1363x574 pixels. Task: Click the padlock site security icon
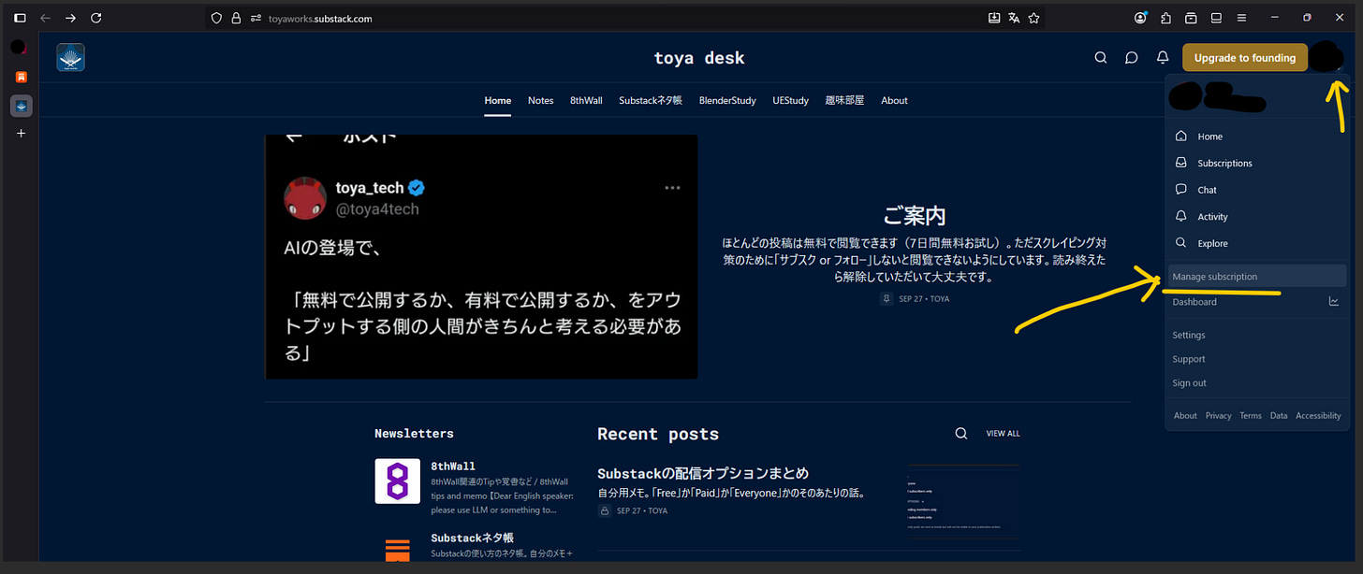[x=235, y=18]
